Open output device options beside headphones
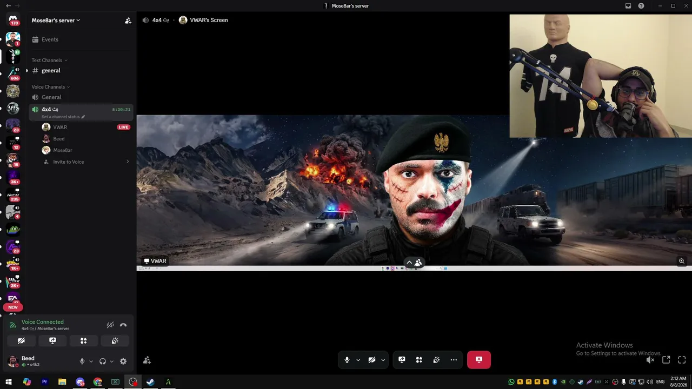This screenshot has height=389, width=692. [x=111, y=361]
